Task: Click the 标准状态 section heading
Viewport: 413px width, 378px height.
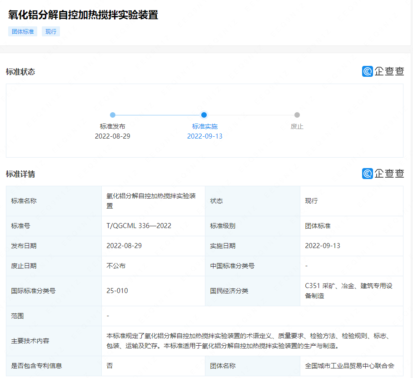Action: pos(20,72)
